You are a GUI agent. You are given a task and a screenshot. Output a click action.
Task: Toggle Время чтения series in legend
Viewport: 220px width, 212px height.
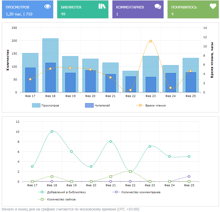155,105
